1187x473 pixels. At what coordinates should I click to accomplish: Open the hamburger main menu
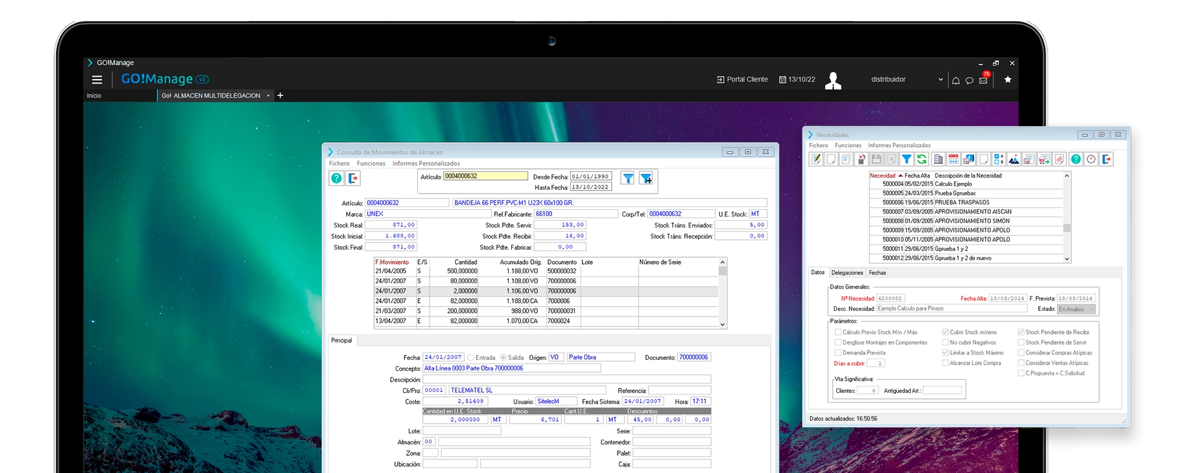97,79
